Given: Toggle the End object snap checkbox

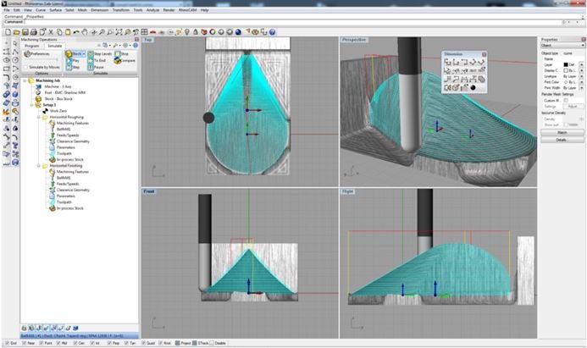Looking at the screenshot, I should (4, 344).
